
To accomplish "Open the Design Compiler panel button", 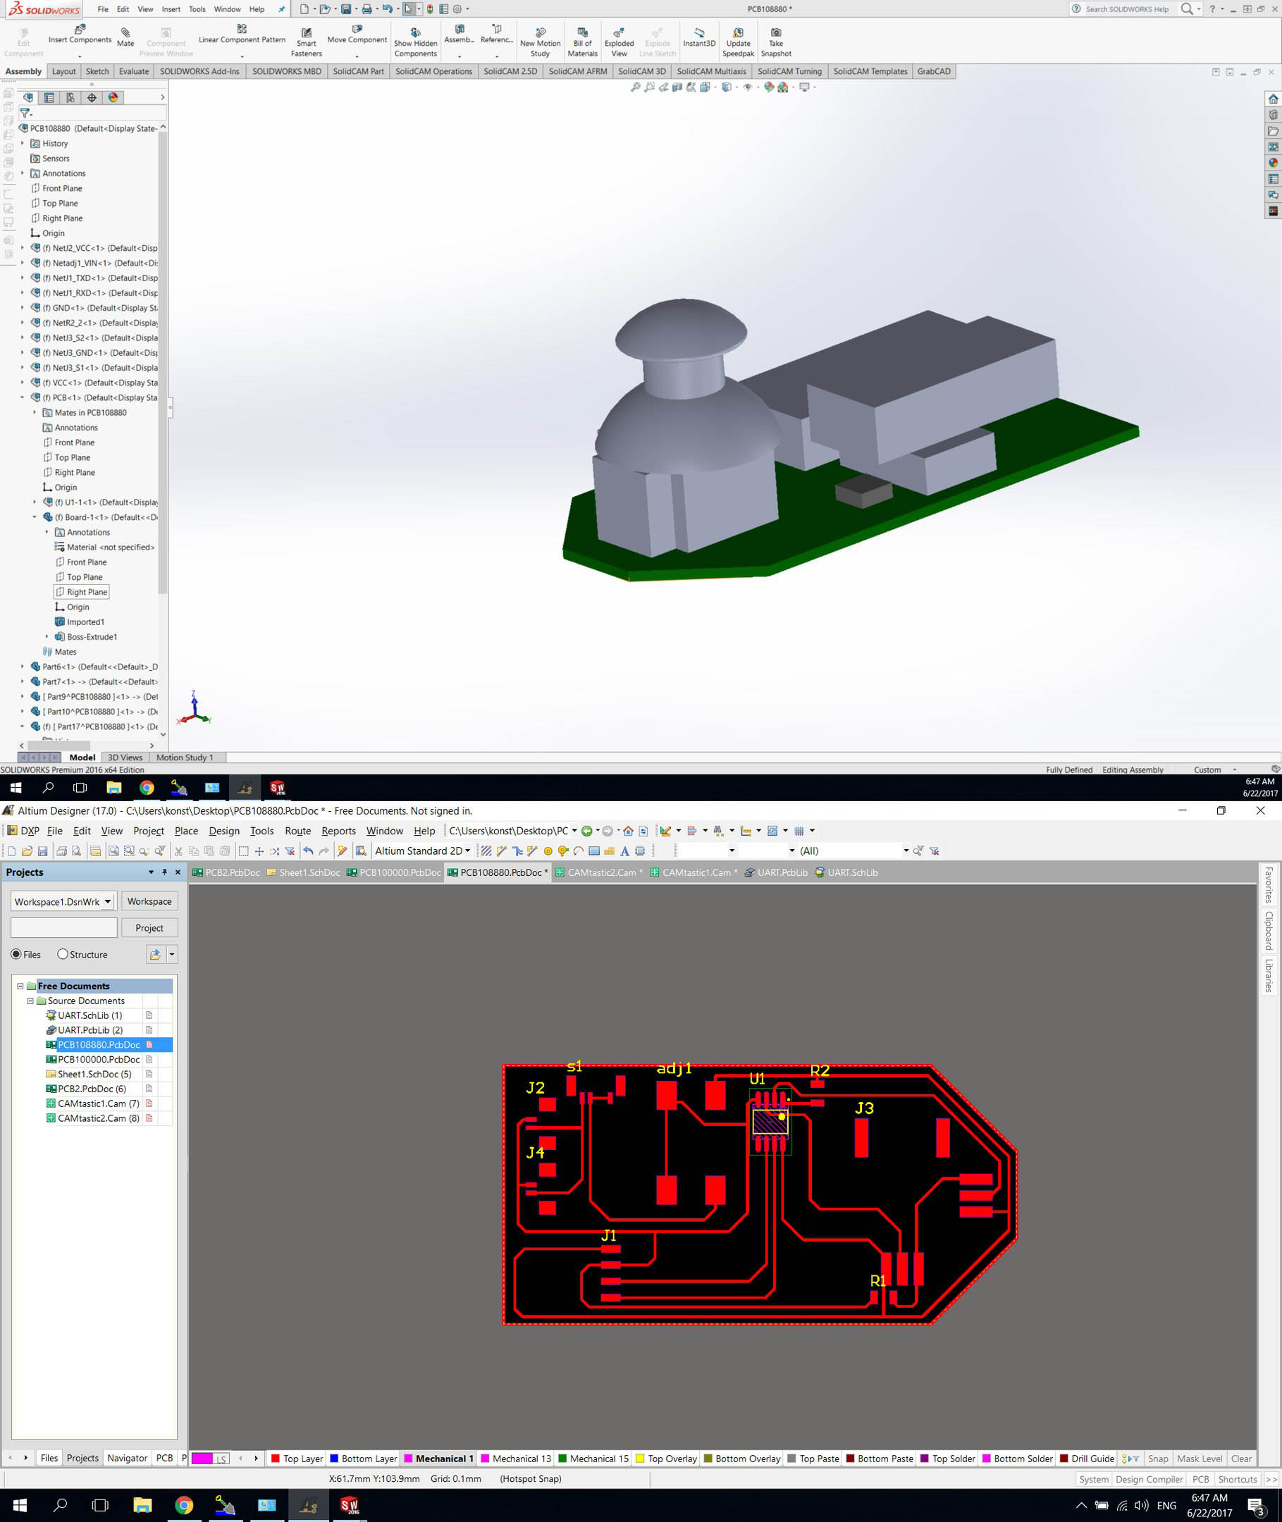I will [x=1148, y=1478].
